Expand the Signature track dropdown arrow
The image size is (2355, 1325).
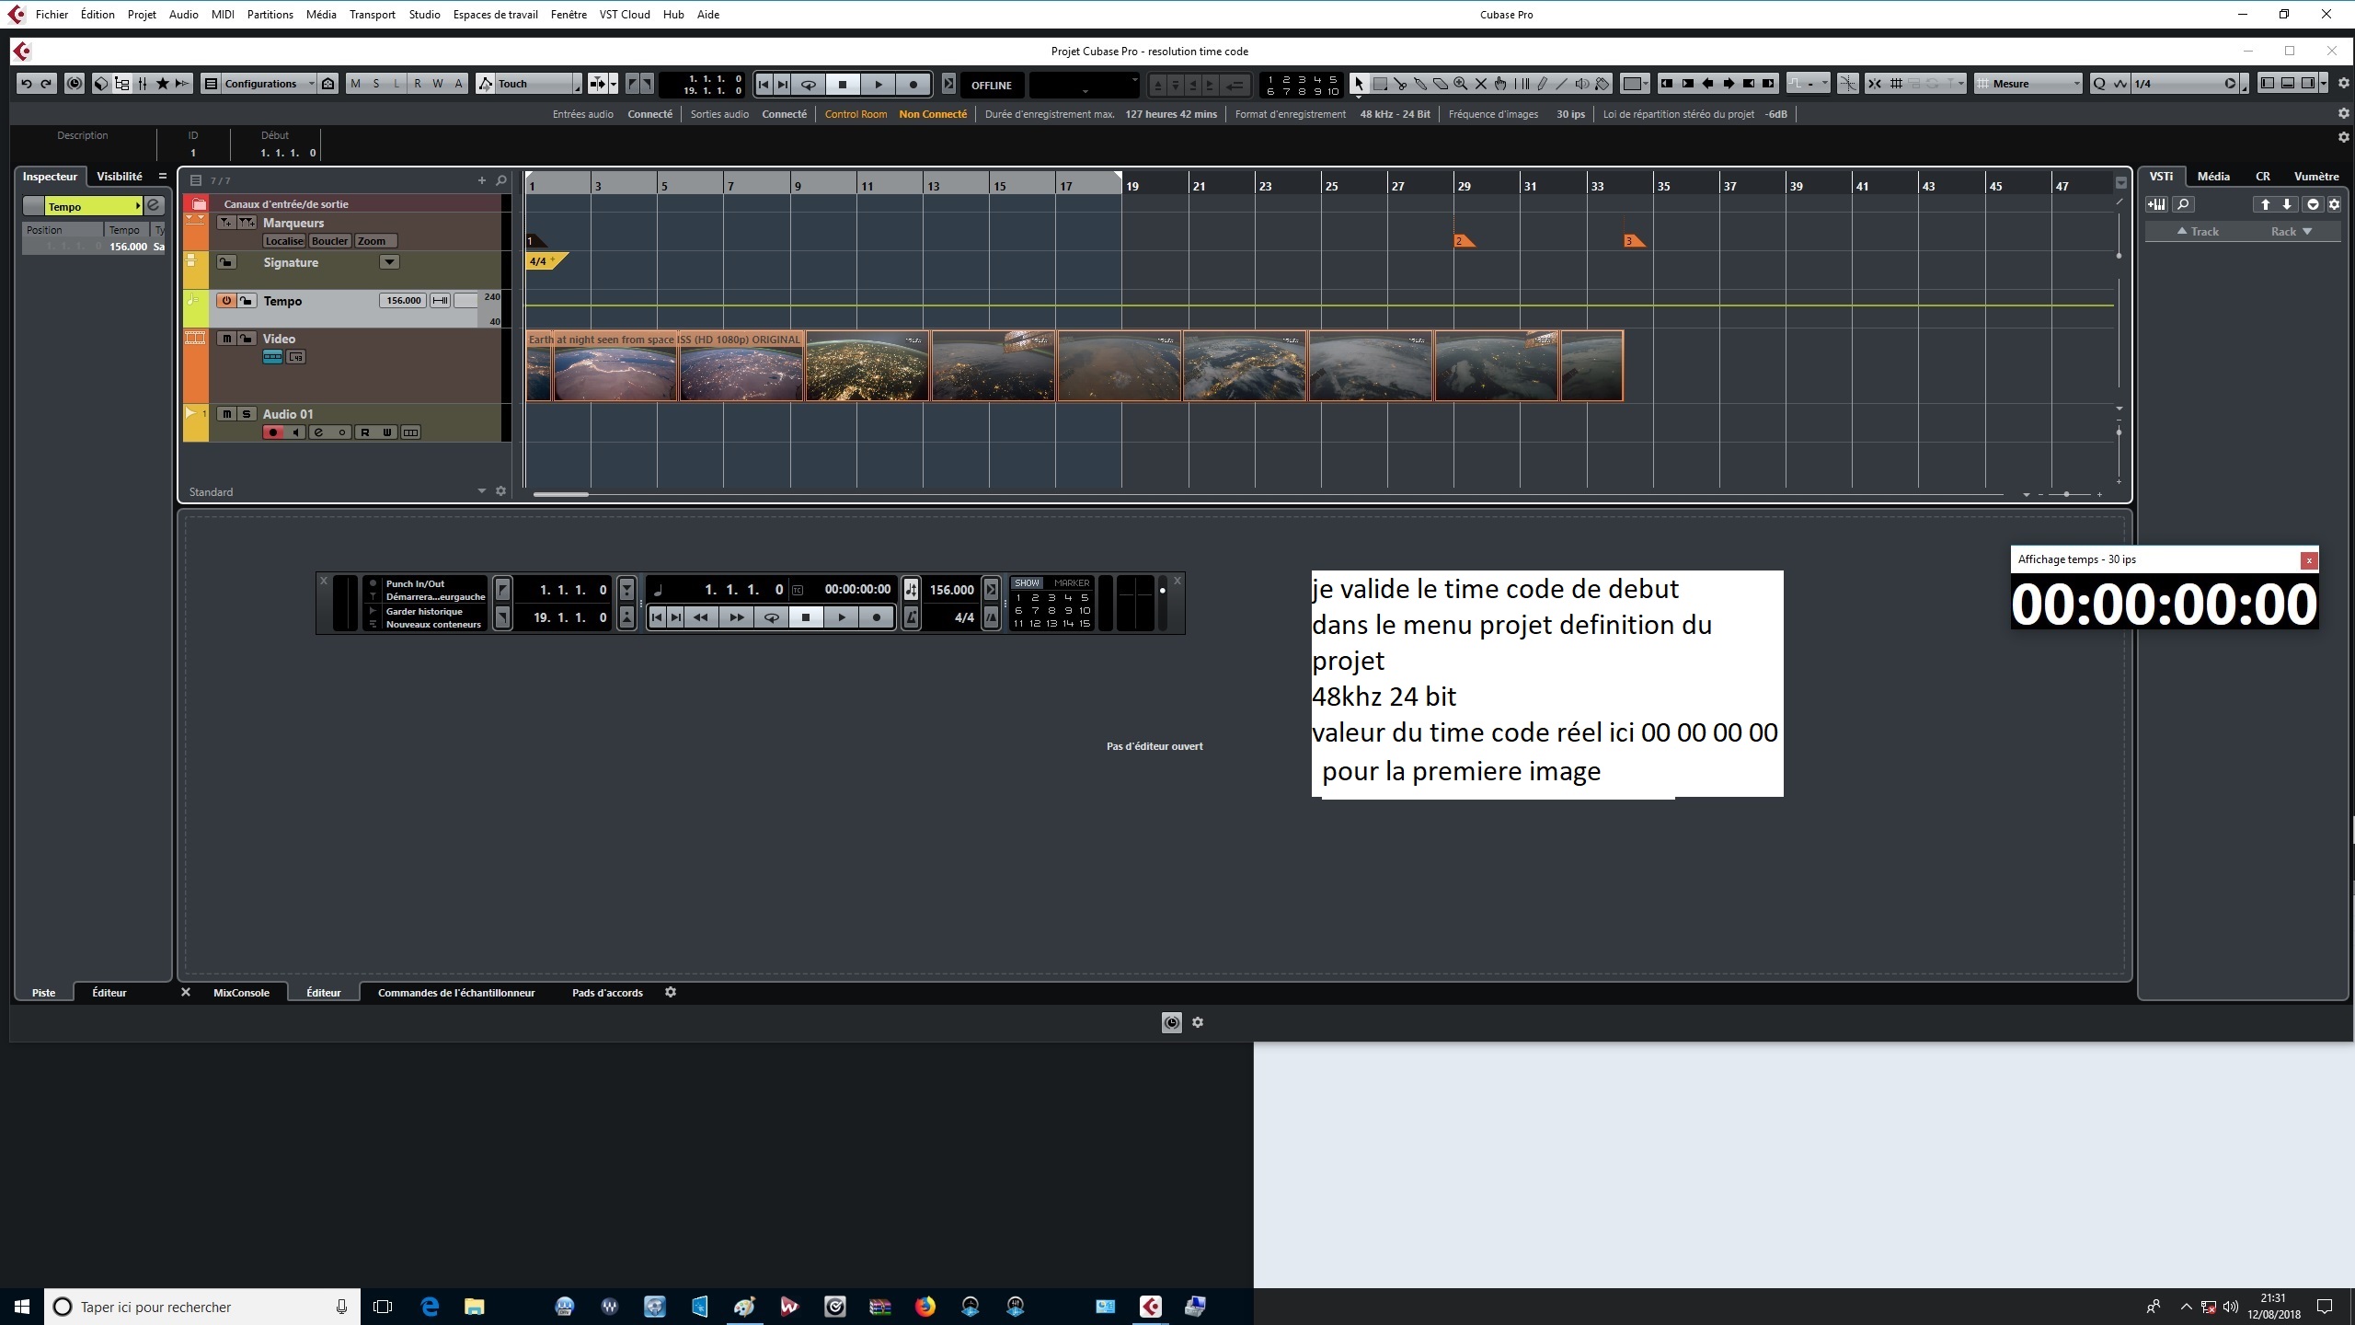389,262
